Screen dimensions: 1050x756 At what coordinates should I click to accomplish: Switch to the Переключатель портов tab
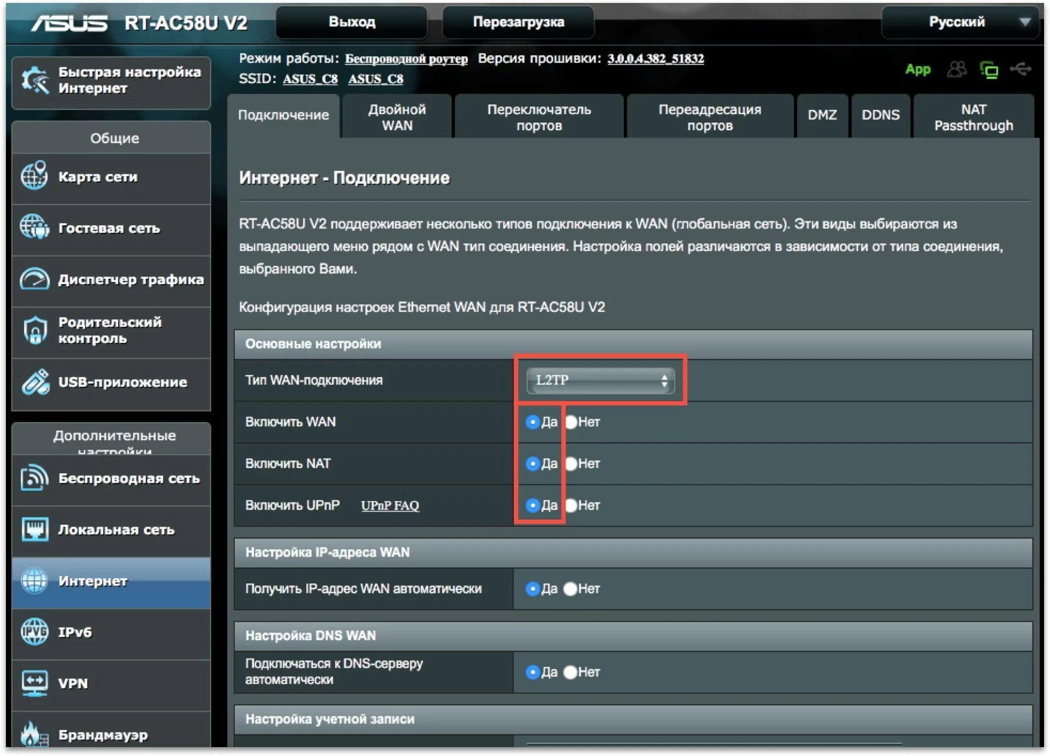coord(539,117)
